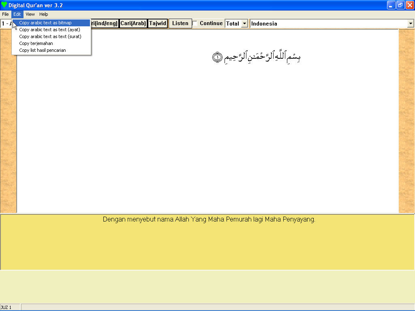The height and width of the screenshot is (311, 415).
Task: Click the green heart application icon
Action: [4, 5]
